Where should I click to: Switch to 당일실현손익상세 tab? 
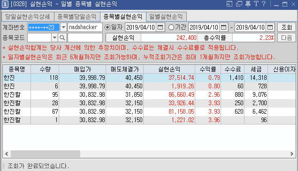(x=28, y=17)
